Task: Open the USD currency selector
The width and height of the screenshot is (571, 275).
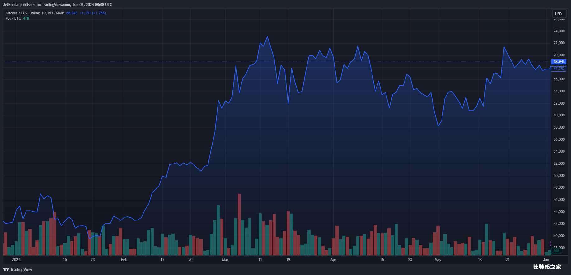Action: click(558, 14)
